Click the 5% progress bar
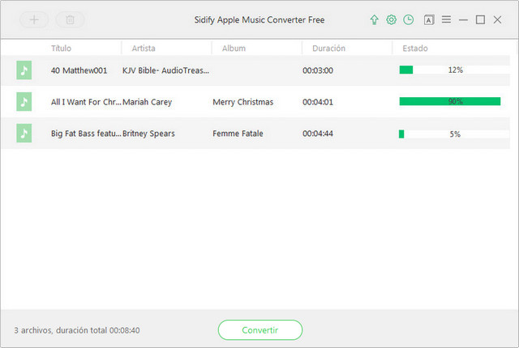 pyautogui.click(x=454, y=134)
